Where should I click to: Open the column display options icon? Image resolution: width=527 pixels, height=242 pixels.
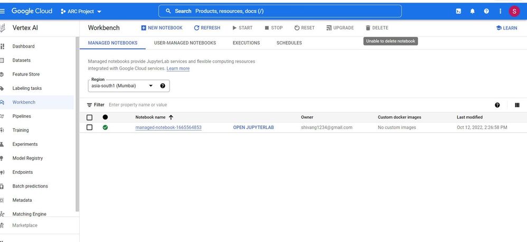[x=517, y=105]
